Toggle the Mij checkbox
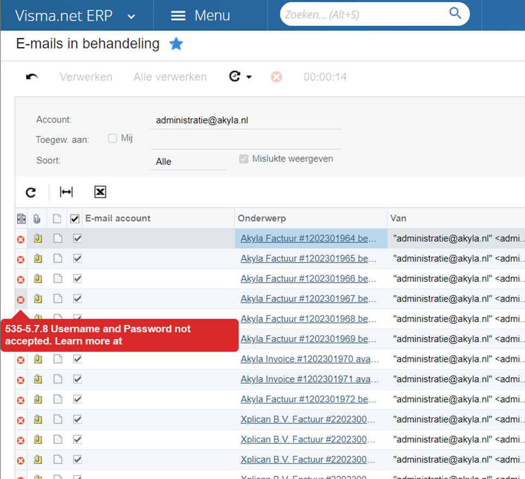525x479 pixels. (112, 138)
